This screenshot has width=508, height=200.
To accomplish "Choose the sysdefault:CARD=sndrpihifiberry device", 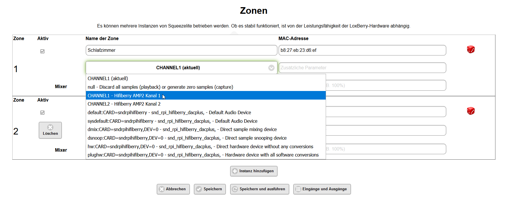I will tap(172, 121).
